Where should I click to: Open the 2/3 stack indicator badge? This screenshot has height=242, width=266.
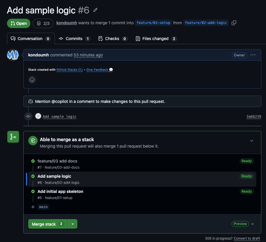(43, 23)
